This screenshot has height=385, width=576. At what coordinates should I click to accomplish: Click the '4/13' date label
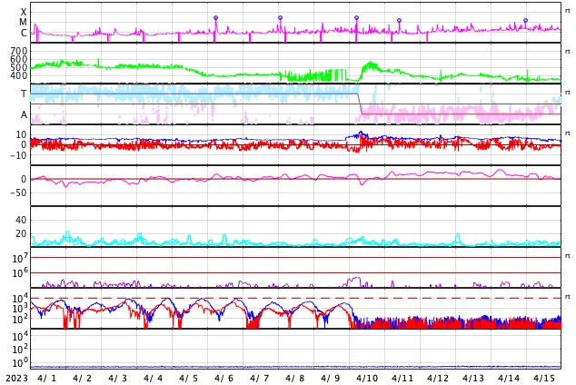(x=473, y=379)
